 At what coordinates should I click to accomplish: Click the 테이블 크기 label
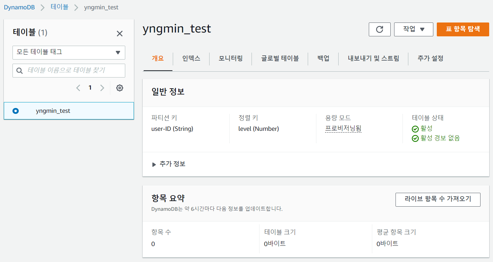click(280, 232)
